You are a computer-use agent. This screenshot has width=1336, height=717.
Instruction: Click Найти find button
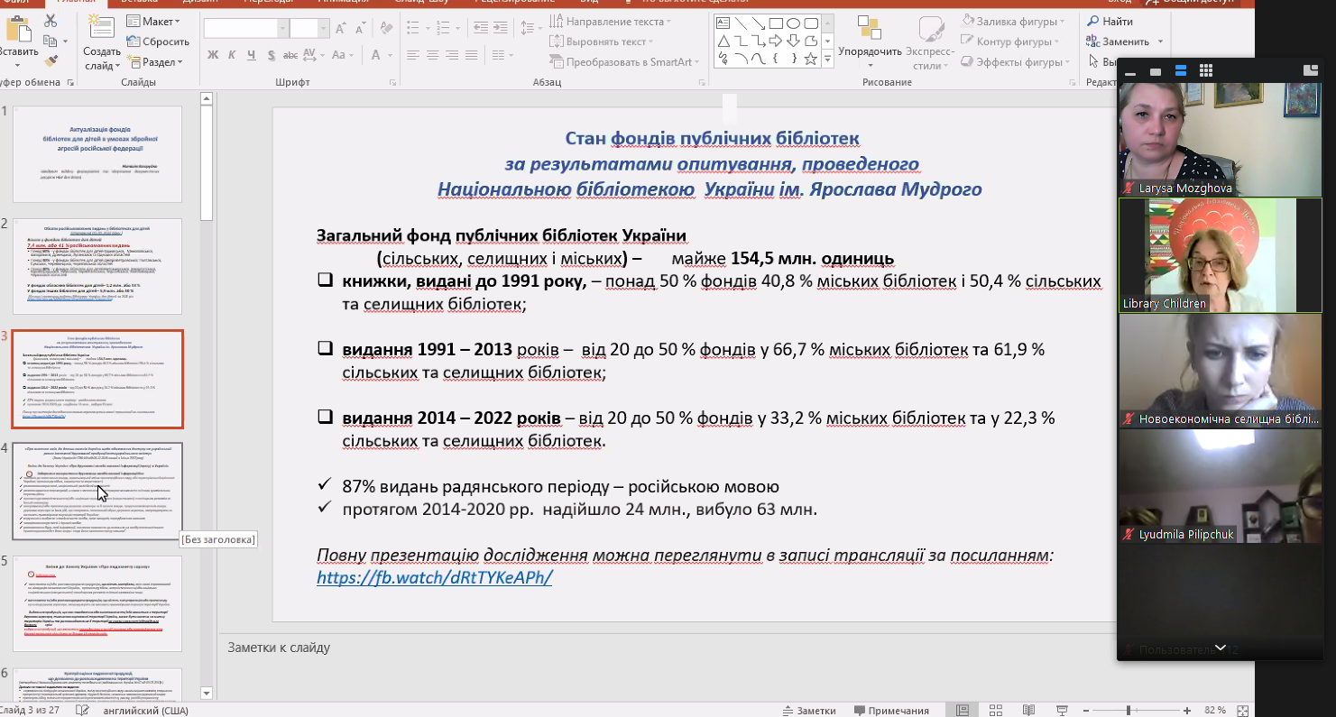click(1110, 22)
